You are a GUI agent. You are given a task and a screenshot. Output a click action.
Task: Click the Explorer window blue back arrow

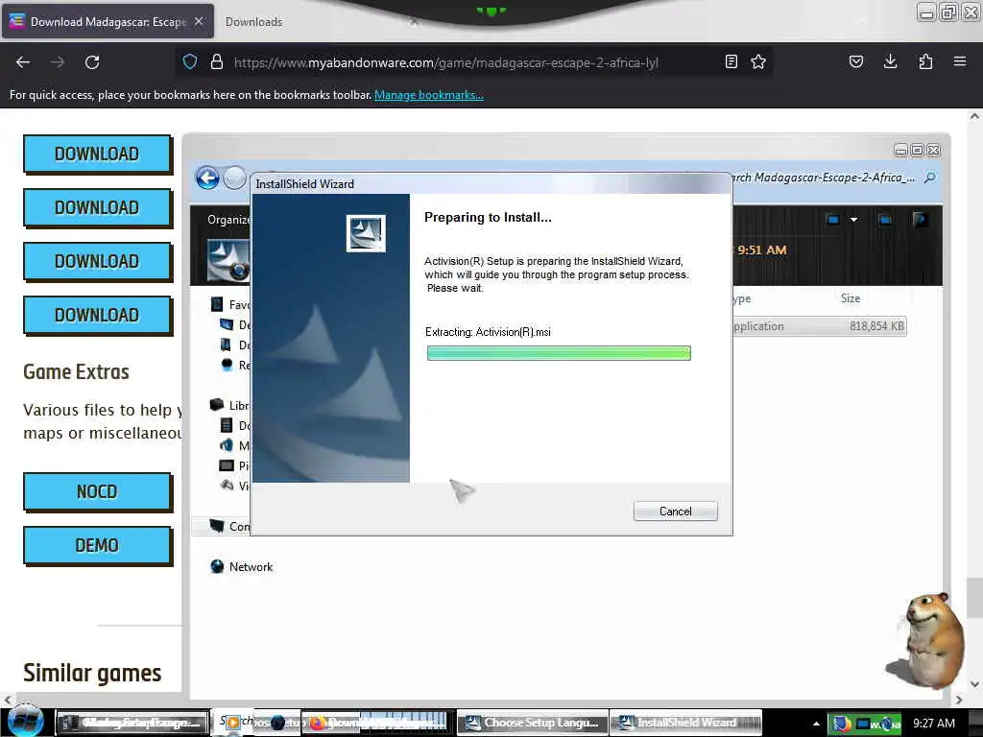tap(207, 178)
